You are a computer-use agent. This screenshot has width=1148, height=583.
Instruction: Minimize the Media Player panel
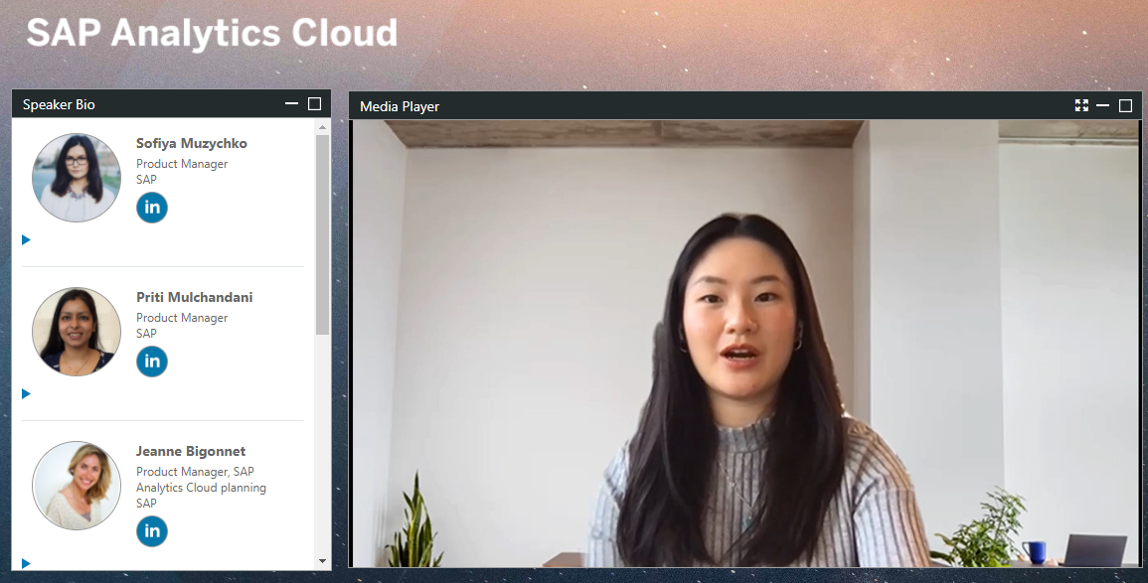[x=1103, y=105]
